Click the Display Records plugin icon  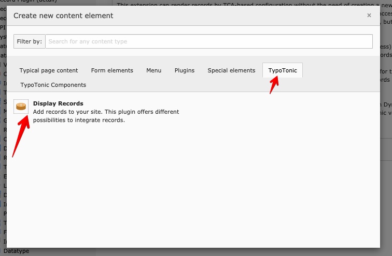tap(21, 107)
